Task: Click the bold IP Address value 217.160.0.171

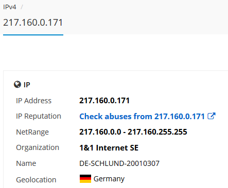Action: [104, 101]
